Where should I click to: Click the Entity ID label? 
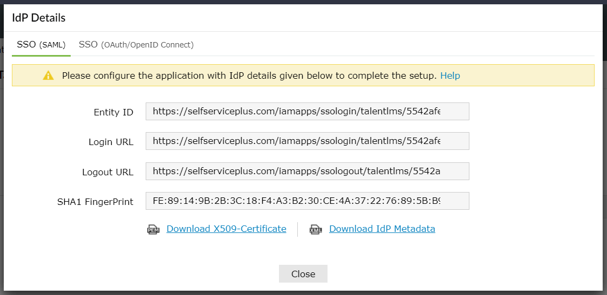coord(113,112)
